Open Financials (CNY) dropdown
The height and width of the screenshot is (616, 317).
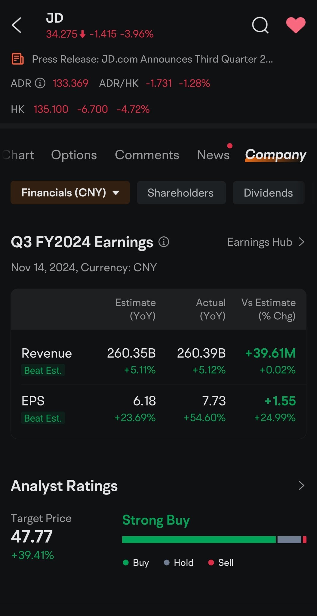click(x=70, y=192)
